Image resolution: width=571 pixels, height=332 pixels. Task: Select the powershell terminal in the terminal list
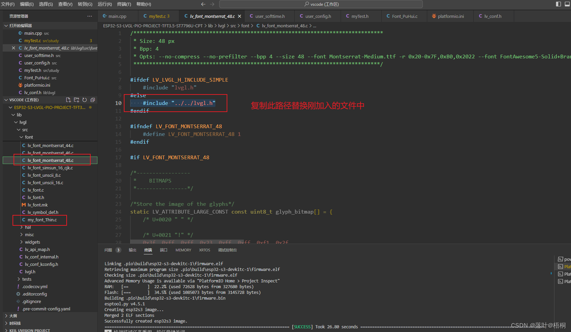click(564, 259)
